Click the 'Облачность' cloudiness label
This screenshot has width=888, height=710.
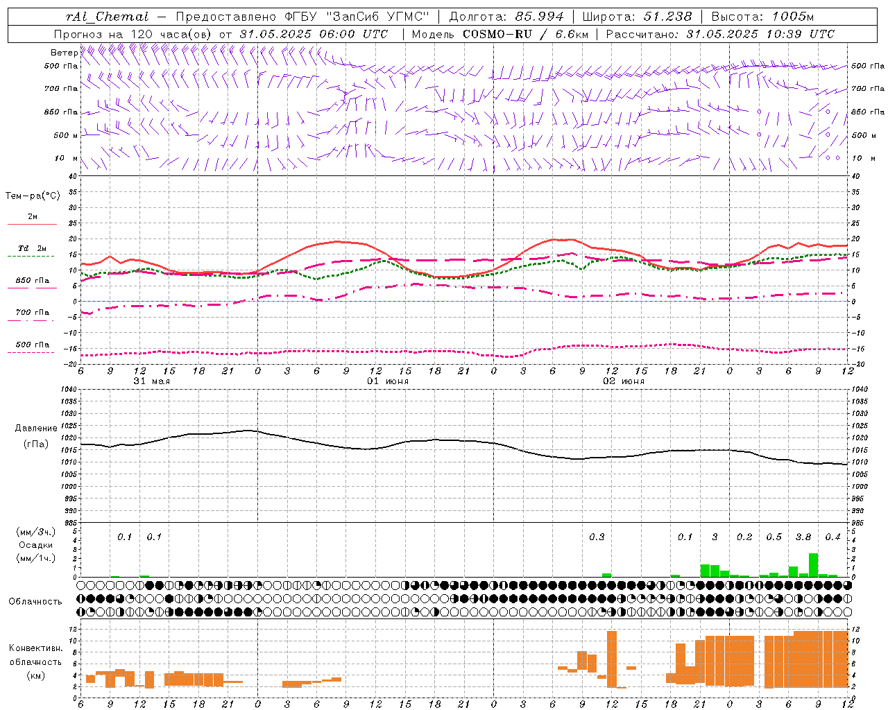(x=35, y=602)
